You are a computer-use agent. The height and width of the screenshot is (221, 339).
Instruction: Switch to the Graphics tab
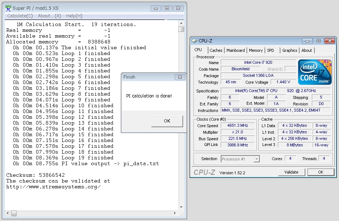tap(289, 50)
